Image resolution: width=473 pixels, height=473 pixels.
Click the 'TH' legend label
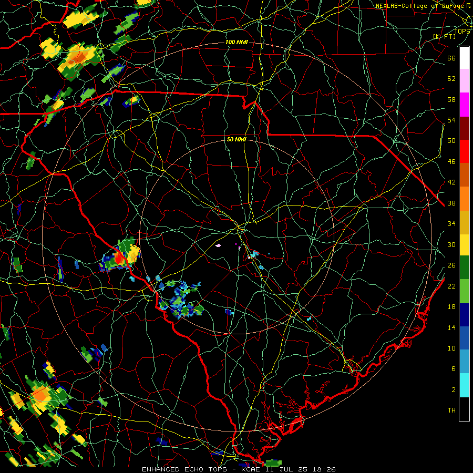[451, 410]
